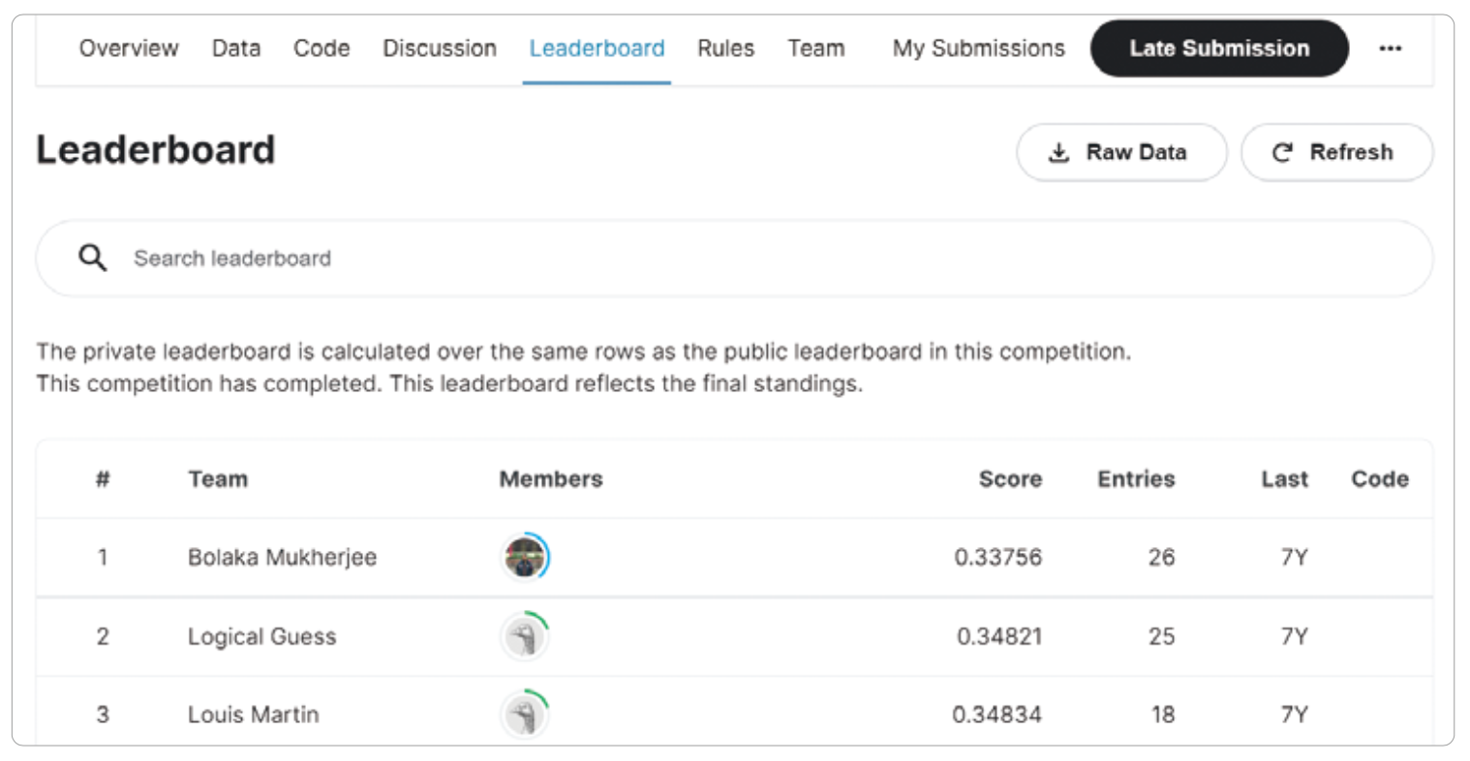Viewport: 1470px width, 761px height.
Task: Switch to the Overview tab
Action: pos(129,48)
